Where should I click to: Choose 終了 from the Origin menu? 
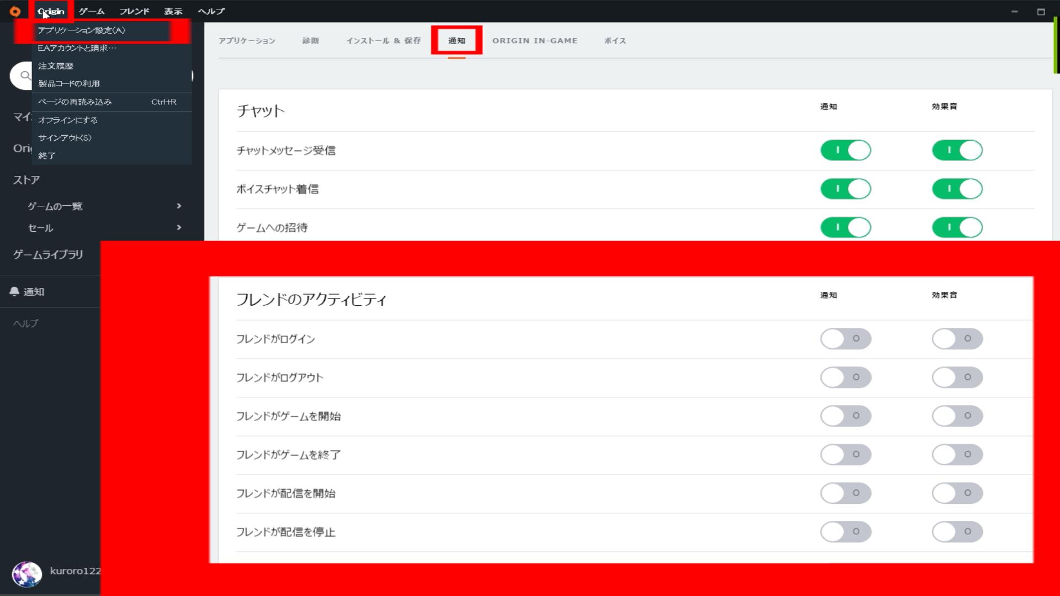112,156
